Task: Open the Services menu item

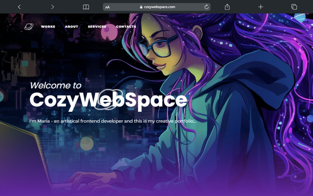Action: (97, 27)
